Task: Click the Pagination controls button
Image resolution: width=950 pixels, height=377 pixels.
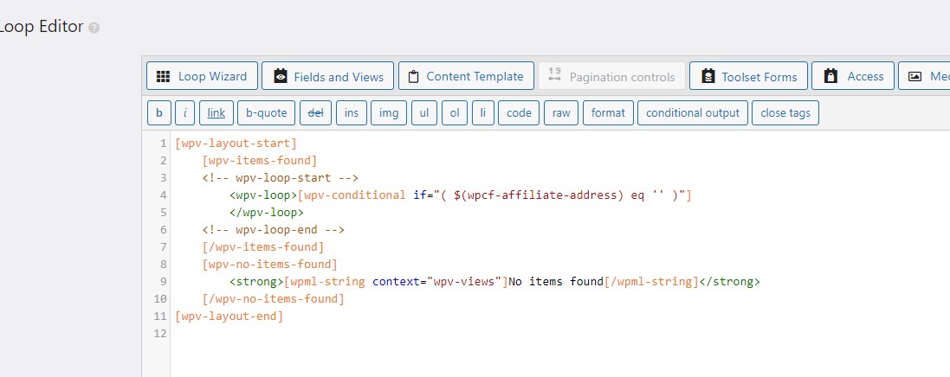Action: 611,76
